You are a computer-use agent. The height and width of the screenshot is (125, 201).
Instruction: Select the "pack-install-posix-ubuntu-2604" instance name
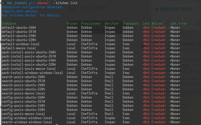pyautogui.click(x=29, y=52)
